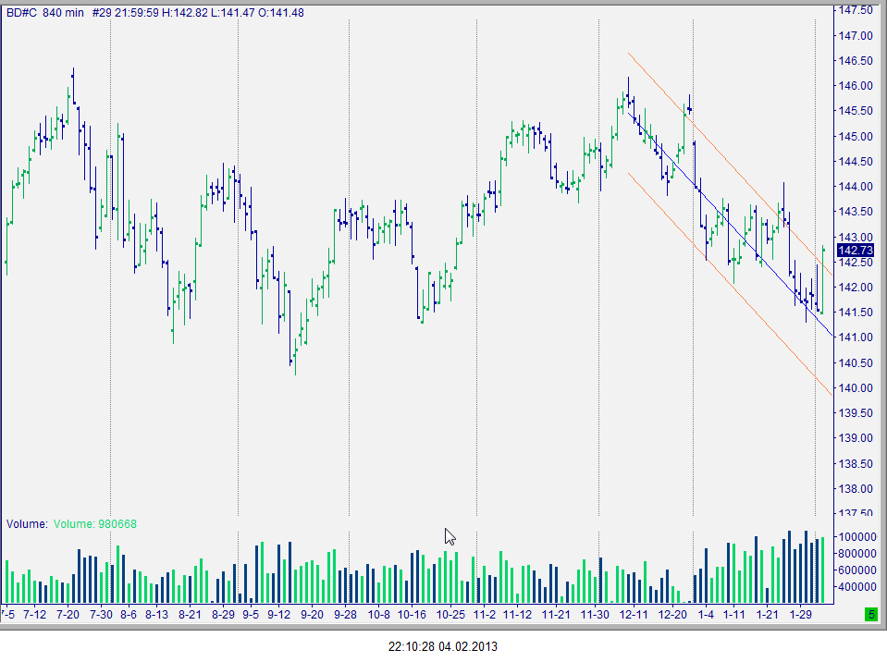Click the 11-21 date label

click(556, 615)
